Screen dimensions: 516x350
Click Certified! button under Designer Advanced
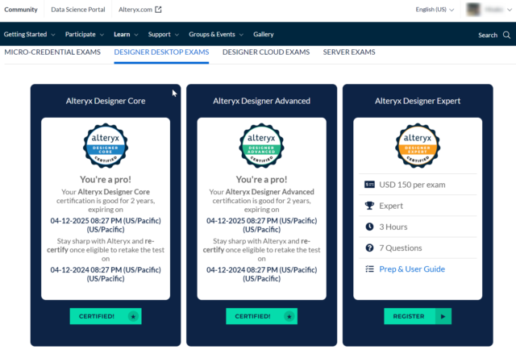point(261,316)
